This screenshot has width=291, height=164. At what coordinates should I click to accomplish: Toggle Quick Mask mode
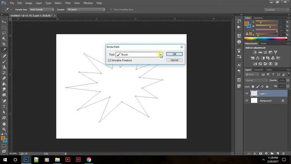4,146
